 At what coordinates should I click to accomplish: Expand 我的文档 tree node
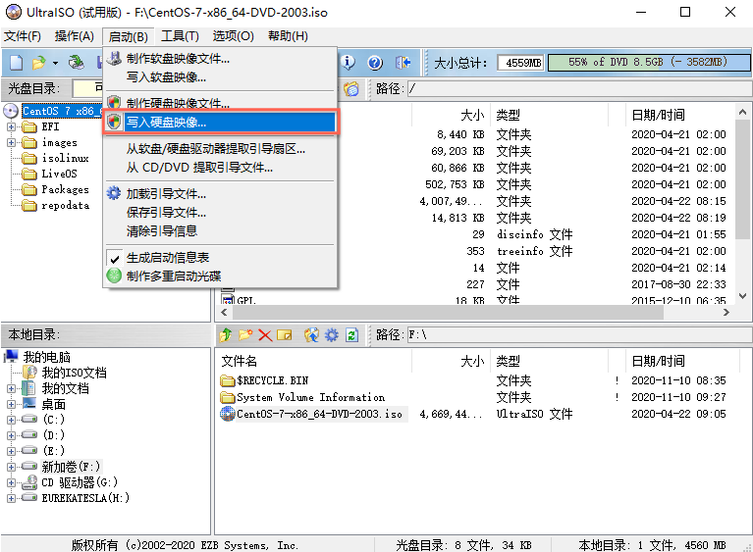click(11, 388)
